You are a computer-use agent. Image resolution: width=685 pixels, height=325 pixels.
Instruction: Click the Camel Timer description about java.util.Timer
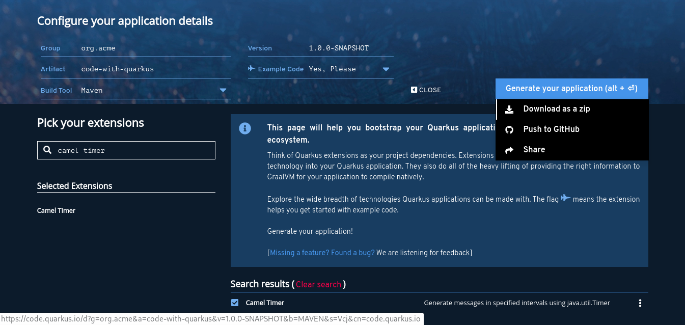[x=517, y=303]
